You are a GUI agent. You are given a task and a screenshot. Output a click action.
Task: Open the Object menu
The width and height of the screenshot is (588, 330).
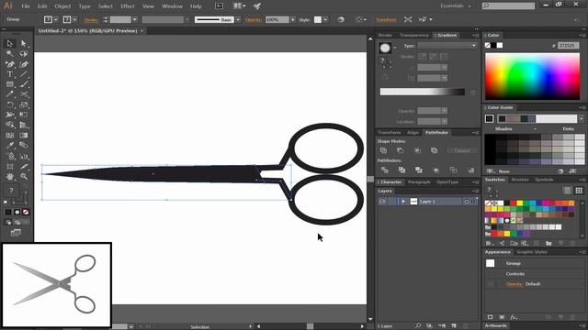62,6
